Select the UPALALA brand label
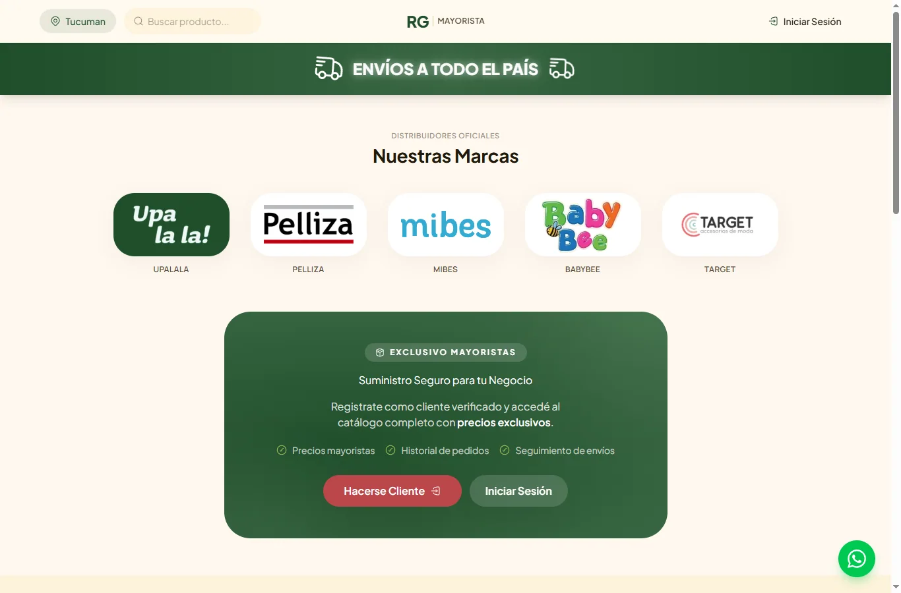The width and height of the screenshot is (901, 593). click(171, 269)
